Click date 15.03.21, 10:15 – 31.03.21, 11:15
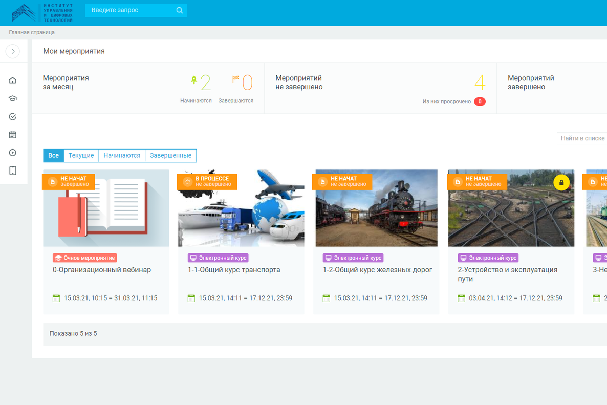607x405 pixels. [x=111, y=298]
